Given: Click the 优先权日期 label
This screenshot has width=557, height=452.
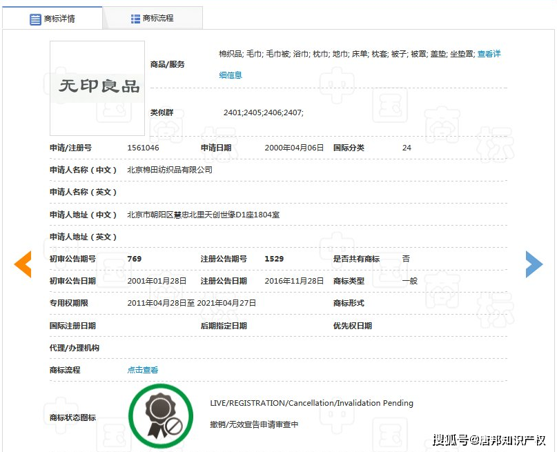Looking at the screenshot, I should [x=353, y=326].
